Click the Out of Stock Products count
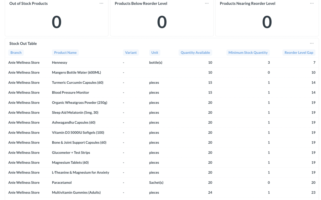 pyautogui.click(x=57, y=22)
